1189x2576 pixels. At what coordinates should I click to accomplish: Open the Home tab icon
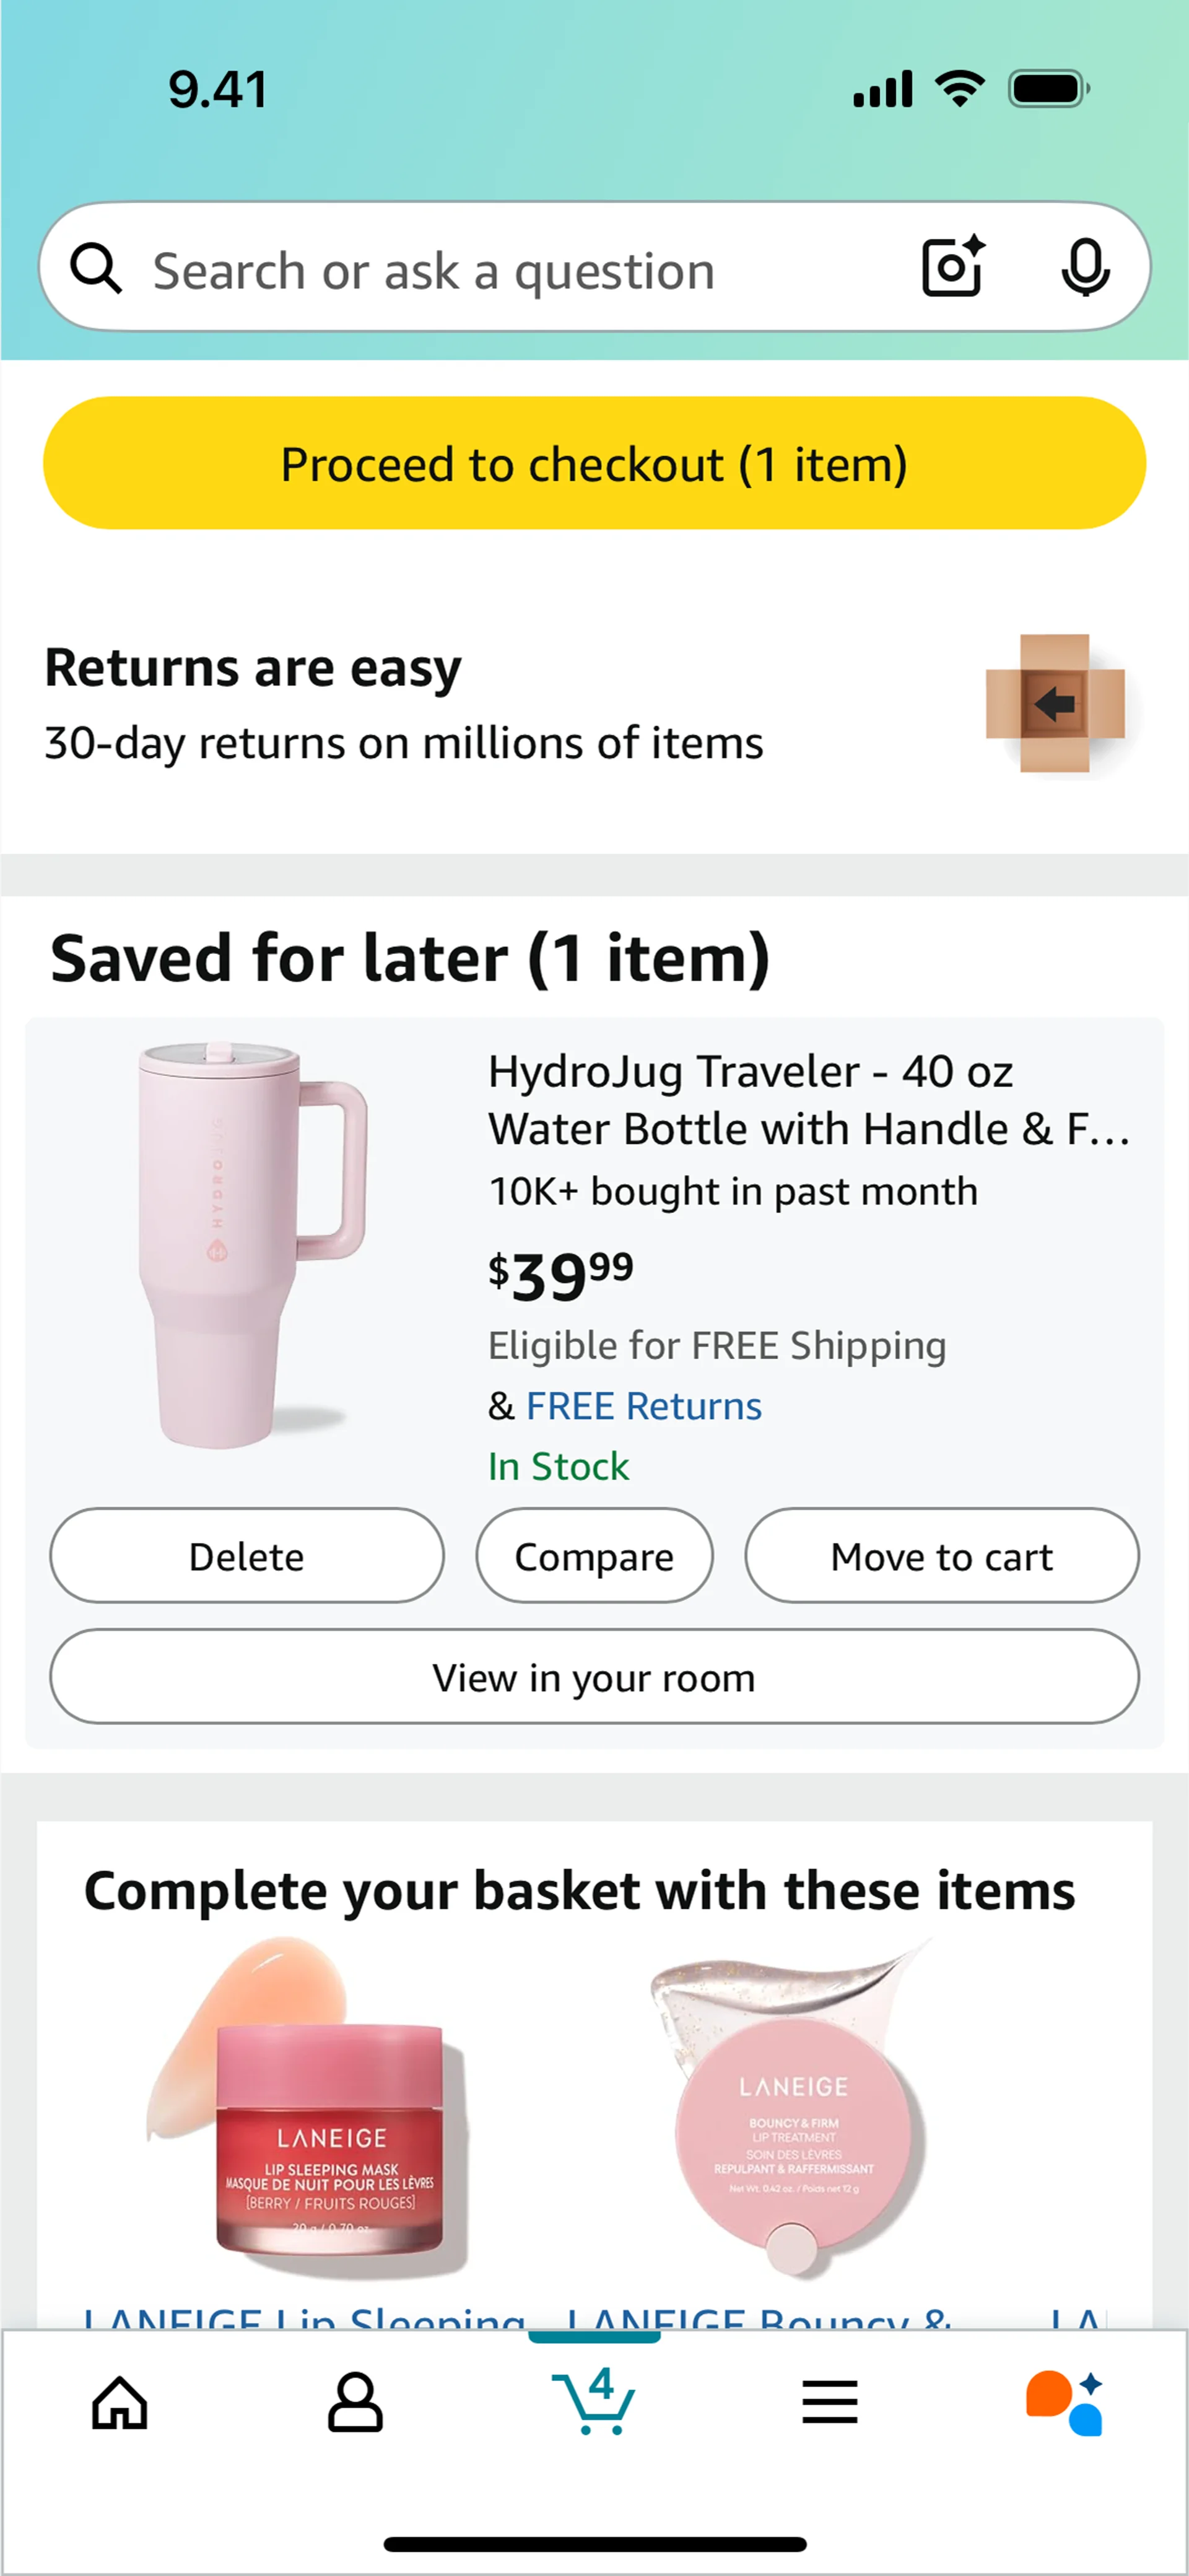tap(120, 2402)
